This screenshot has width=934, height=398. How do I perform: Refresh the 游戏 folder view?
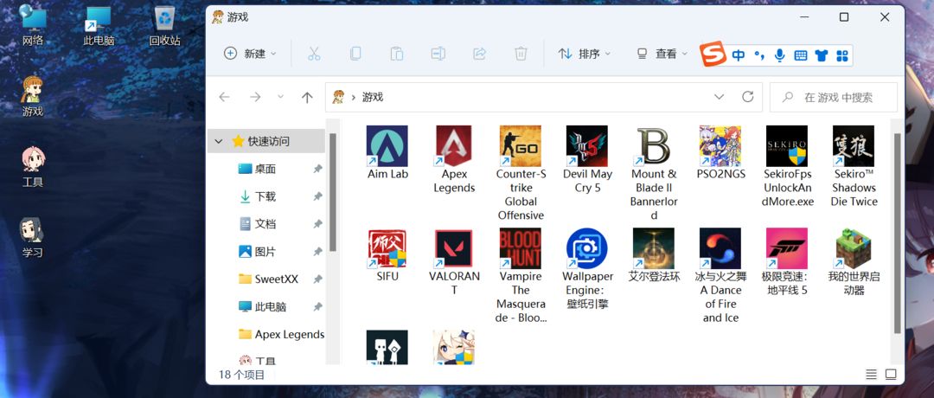tap(747, 97)
